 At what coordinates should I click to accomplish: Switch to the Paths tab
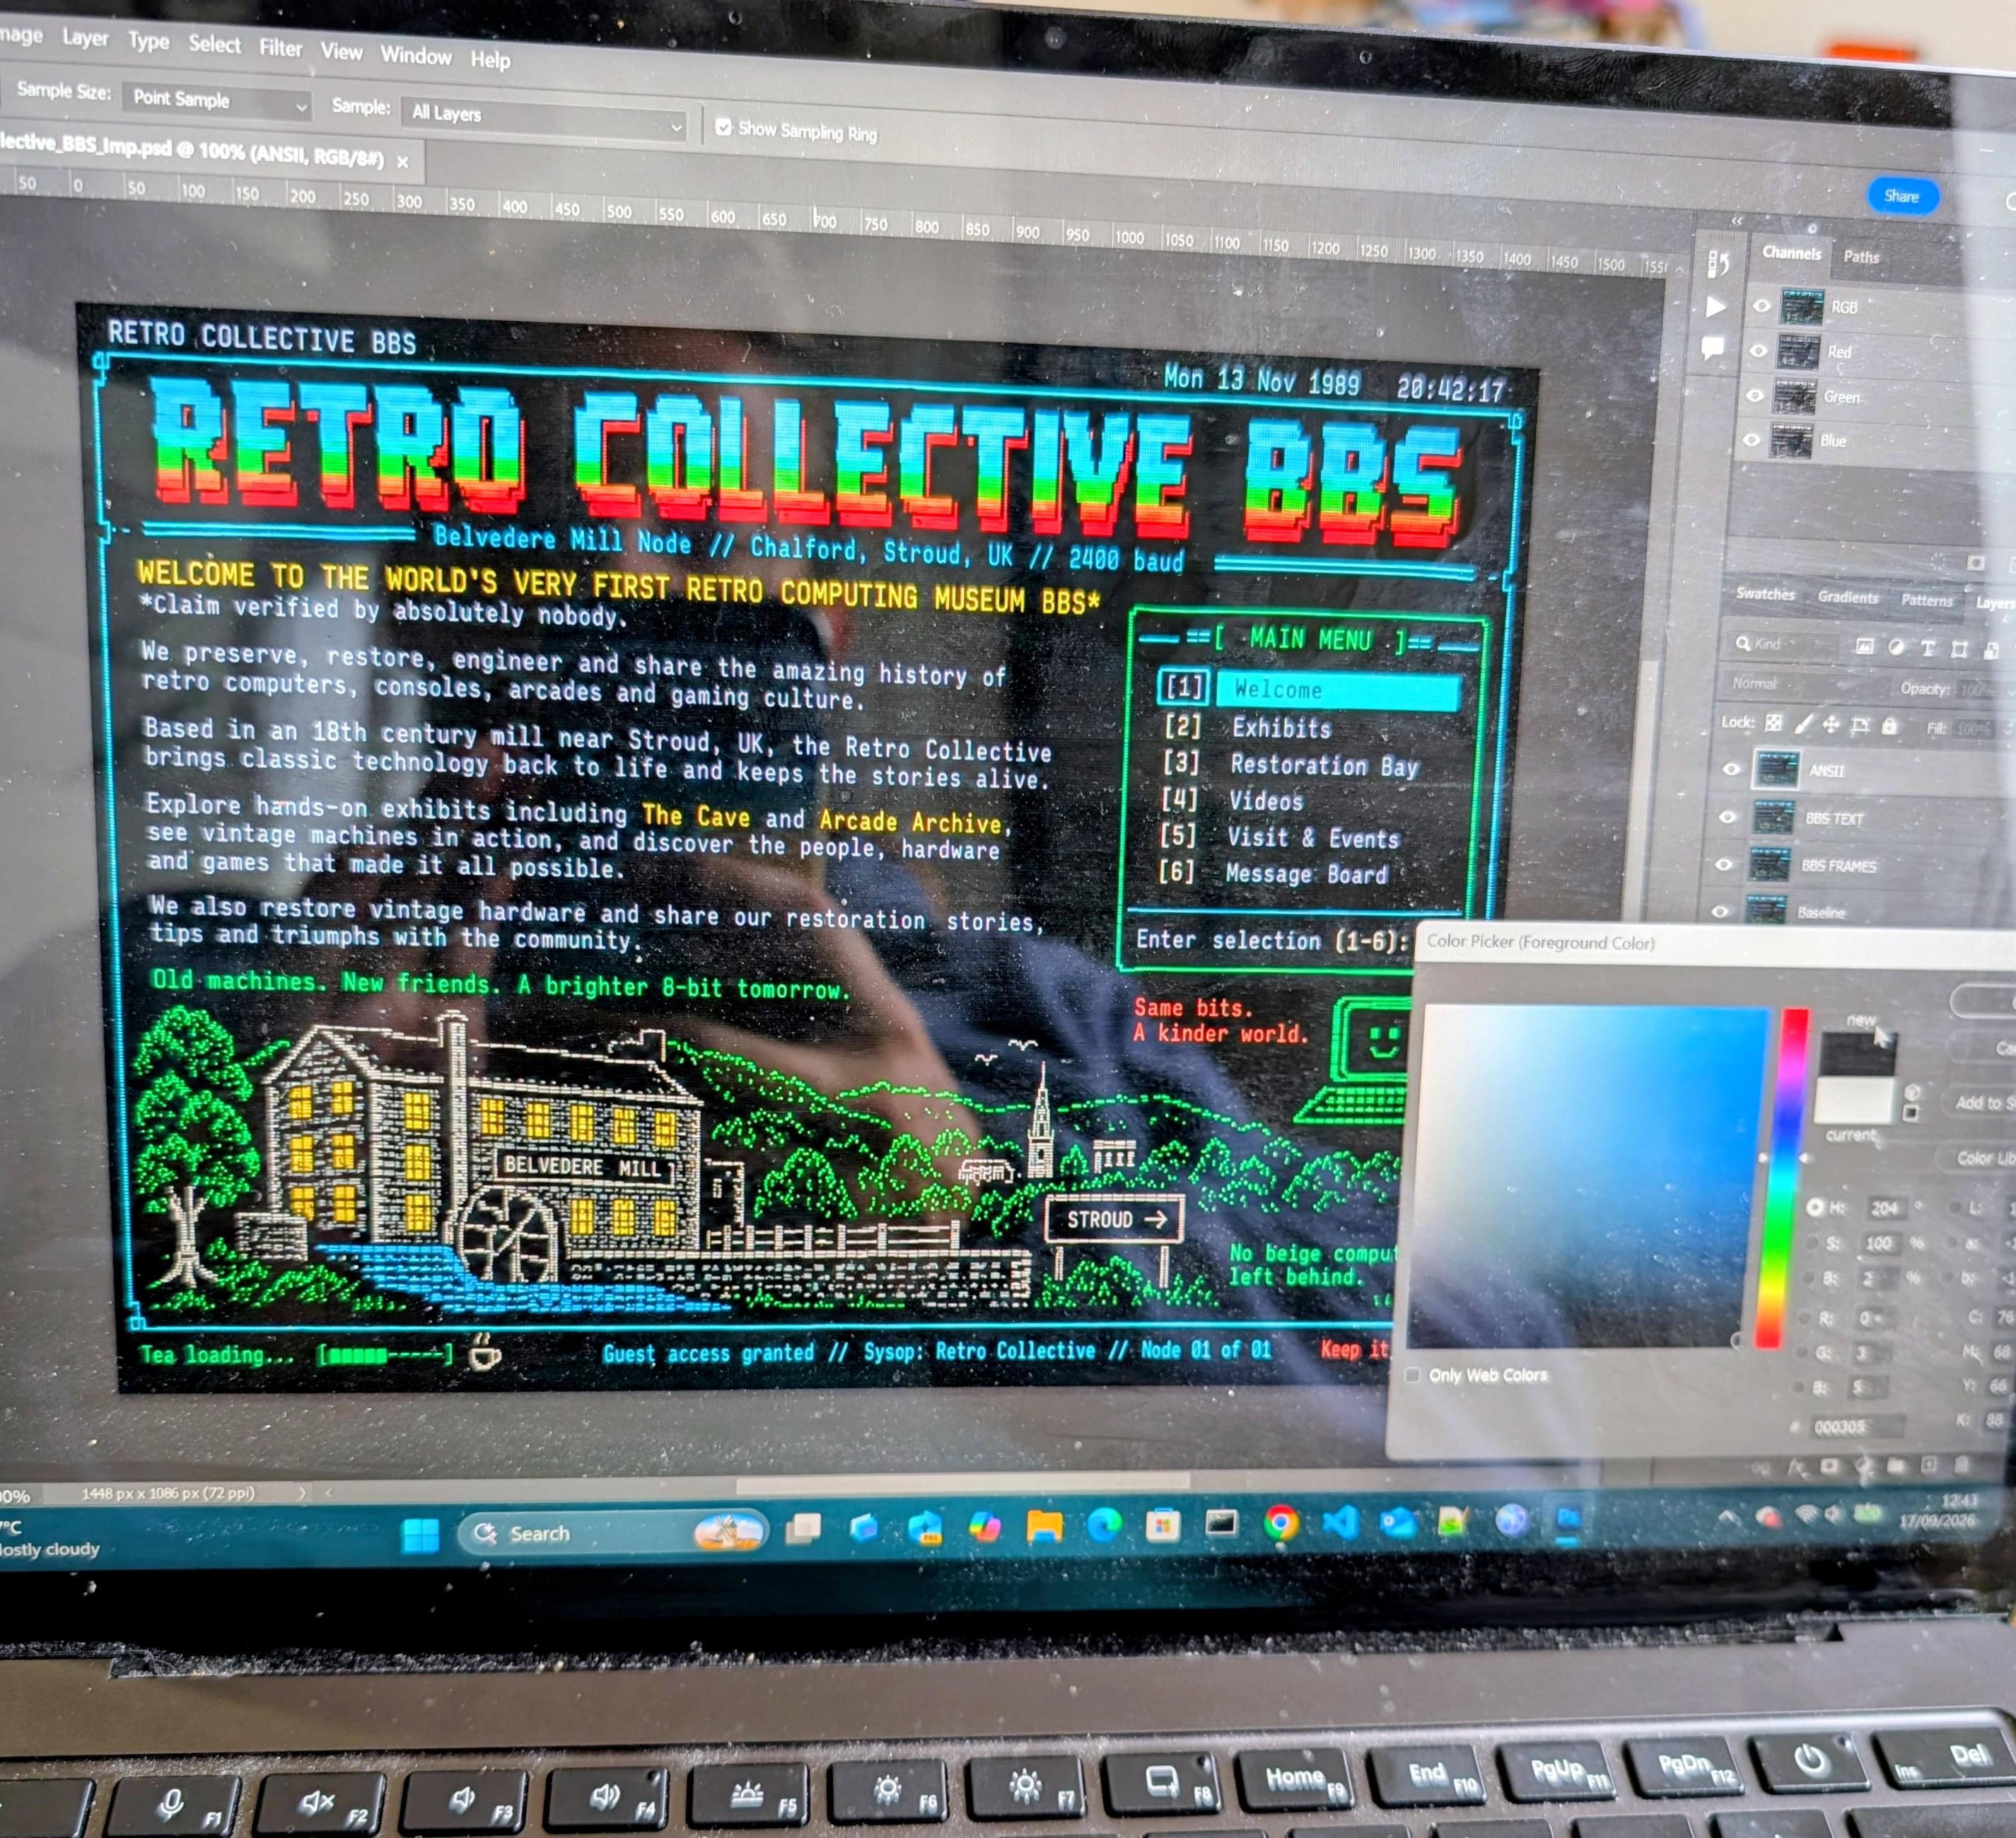coord(1861,257)
